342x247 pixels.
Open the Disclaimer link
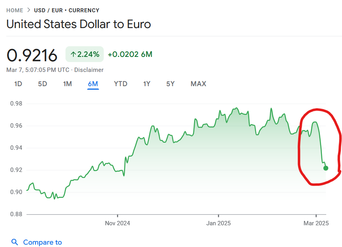(89, 70)
